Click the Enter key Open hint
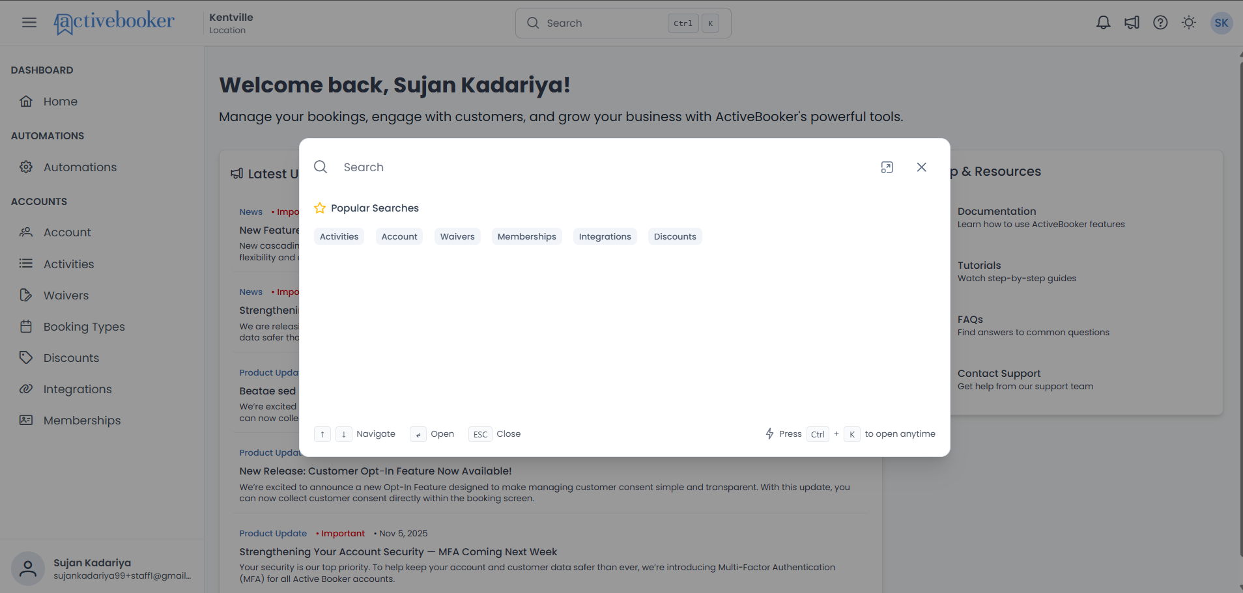Viewport: 1243px width, 593px height. 418,434
